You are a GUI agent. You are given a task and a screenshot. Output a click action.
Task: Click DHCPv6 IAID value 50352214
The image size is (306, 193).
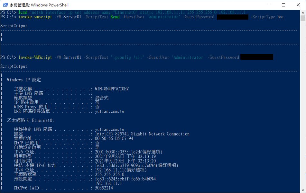click(104, 188)
